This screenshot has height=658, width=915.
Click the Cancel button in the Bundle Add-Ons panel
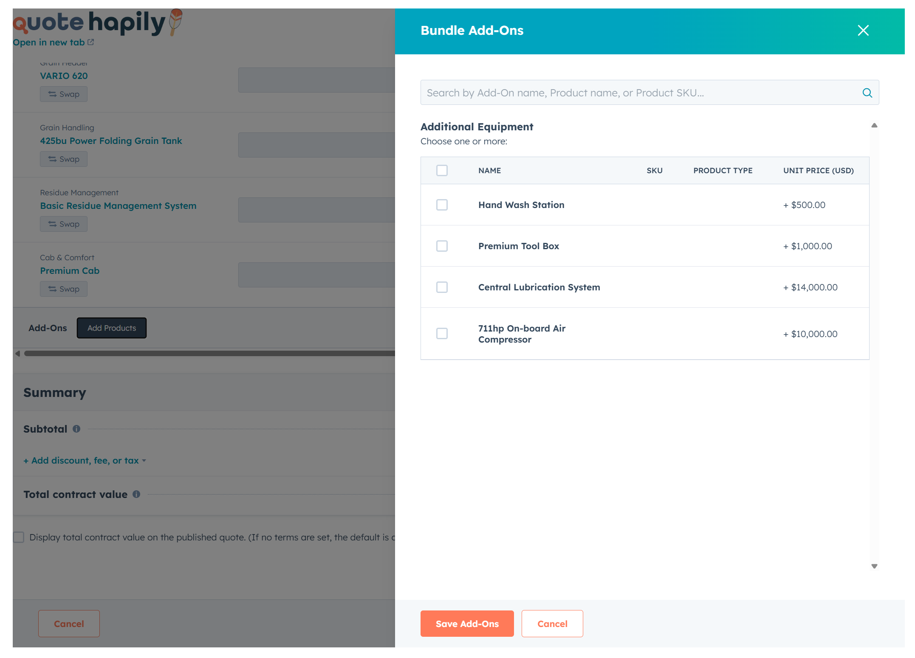click(x=552, y=624)
